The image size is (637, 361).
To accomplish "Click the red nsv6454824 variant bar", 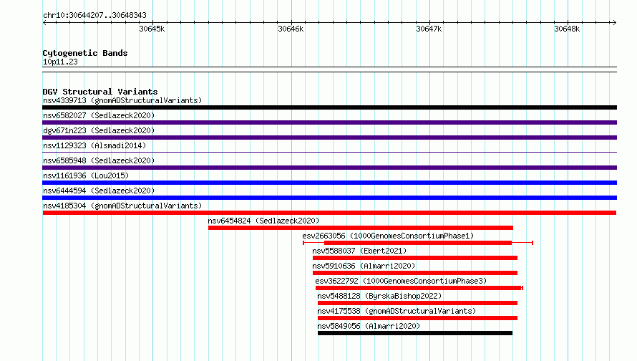I will pos(361,228).
